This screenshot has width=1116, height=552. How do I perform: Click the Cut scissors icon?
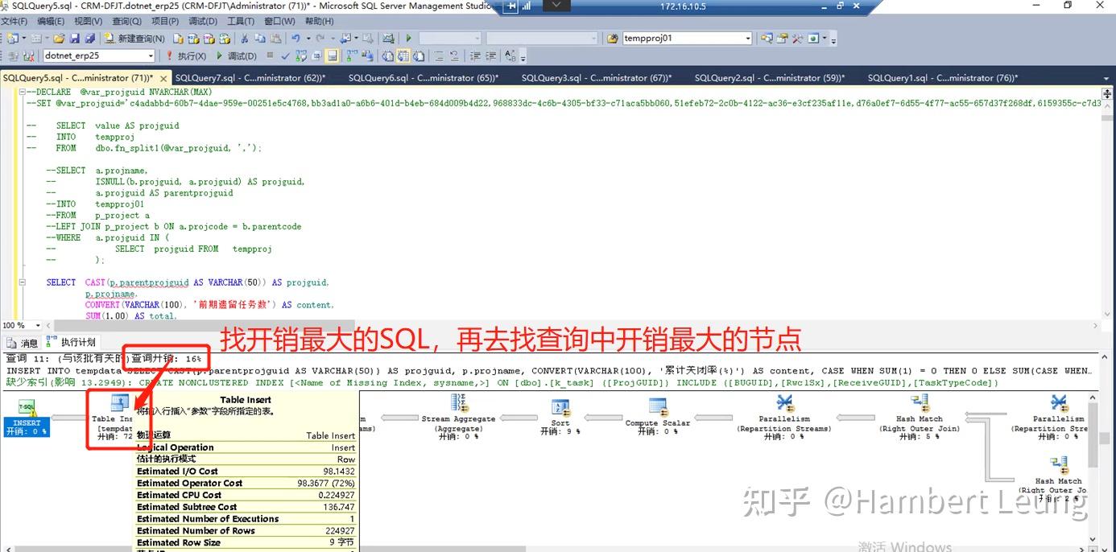tap(244, 38)
